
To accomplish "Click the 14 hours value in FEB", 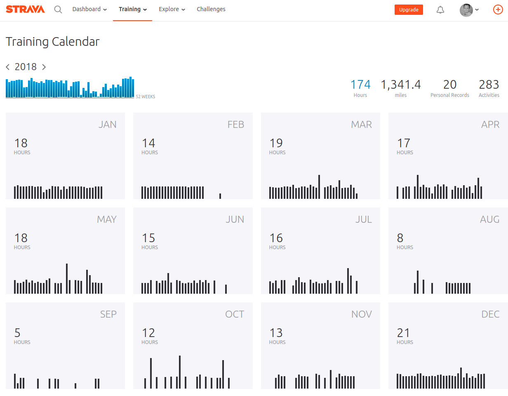I will coord(148,143).
